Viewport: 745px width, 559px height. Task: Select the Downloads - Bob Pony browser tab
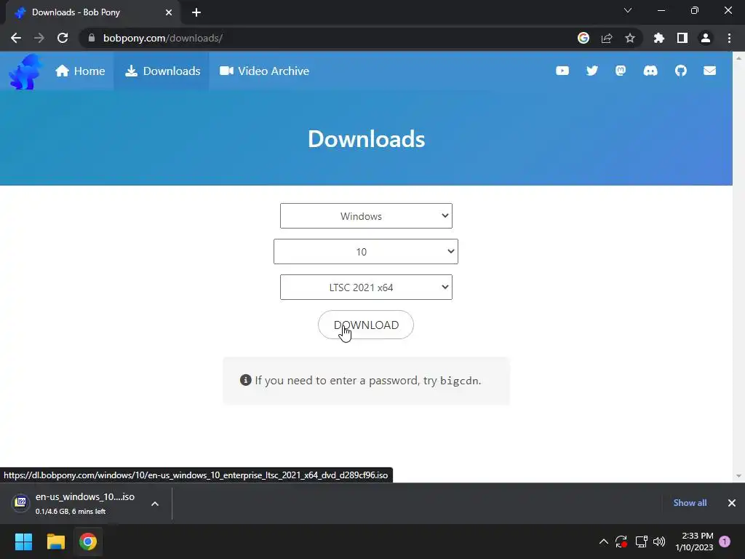[92, 12]
